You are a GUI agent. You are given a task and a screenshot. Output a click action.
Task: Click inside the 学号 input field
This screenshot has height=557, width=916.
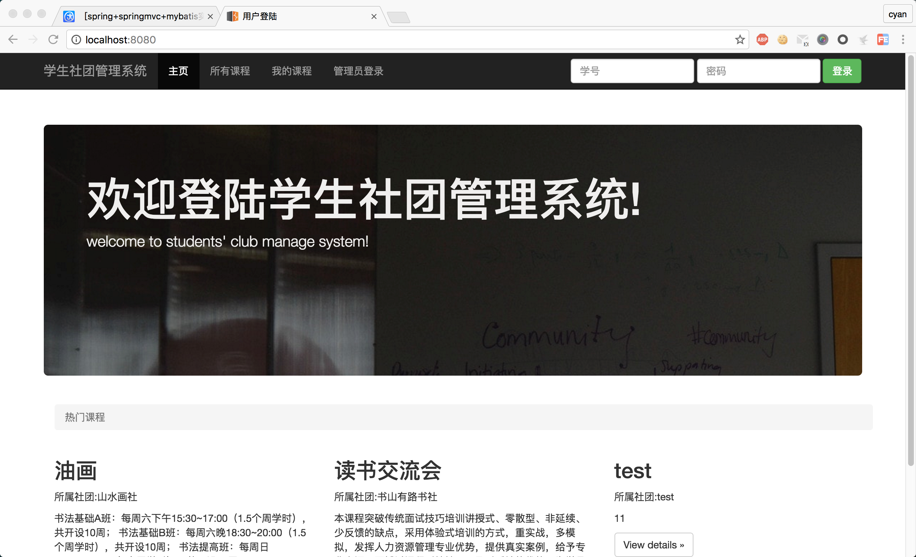[x=632, y=71]
